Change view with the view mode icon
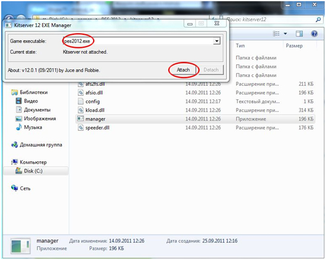326x260 pixels. click(276, 34)
